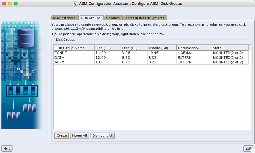
Task: Open the Volumes tab
Action: pos(113,18)
